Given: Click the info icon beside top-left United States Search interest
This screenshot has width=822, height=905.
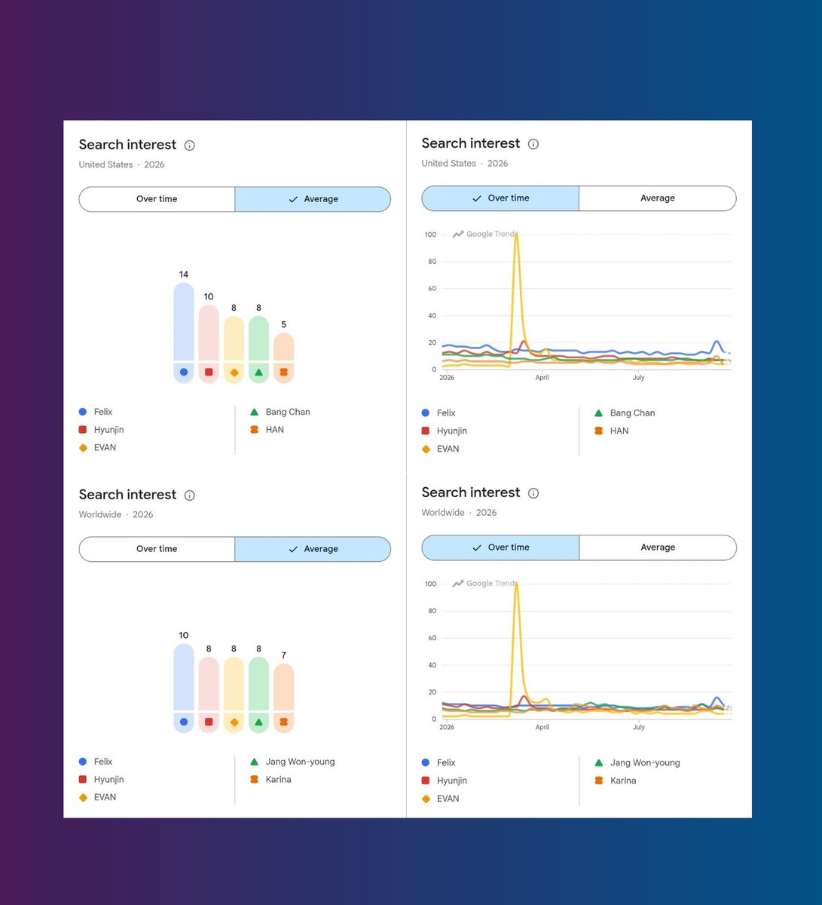Looking at the screenshot, I should (190, 146).
